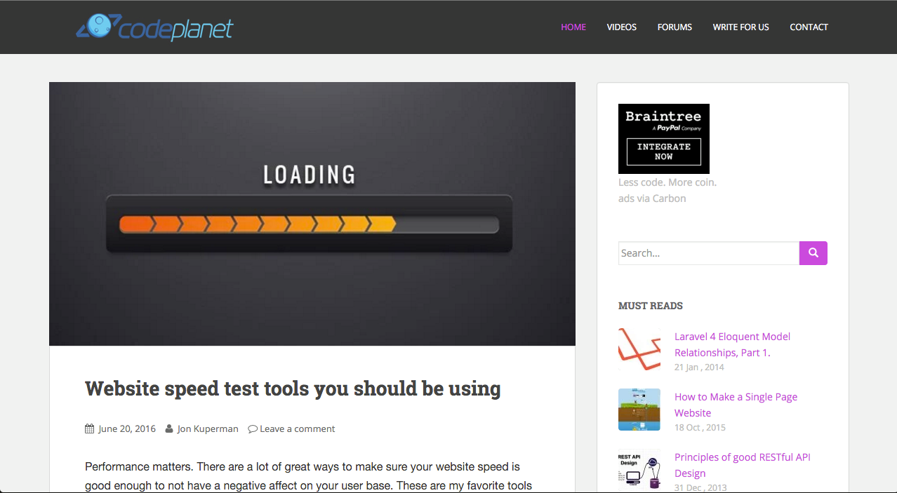Click the MUST READS heading
This screenshot has height=493, width=897.
point(651,306)
